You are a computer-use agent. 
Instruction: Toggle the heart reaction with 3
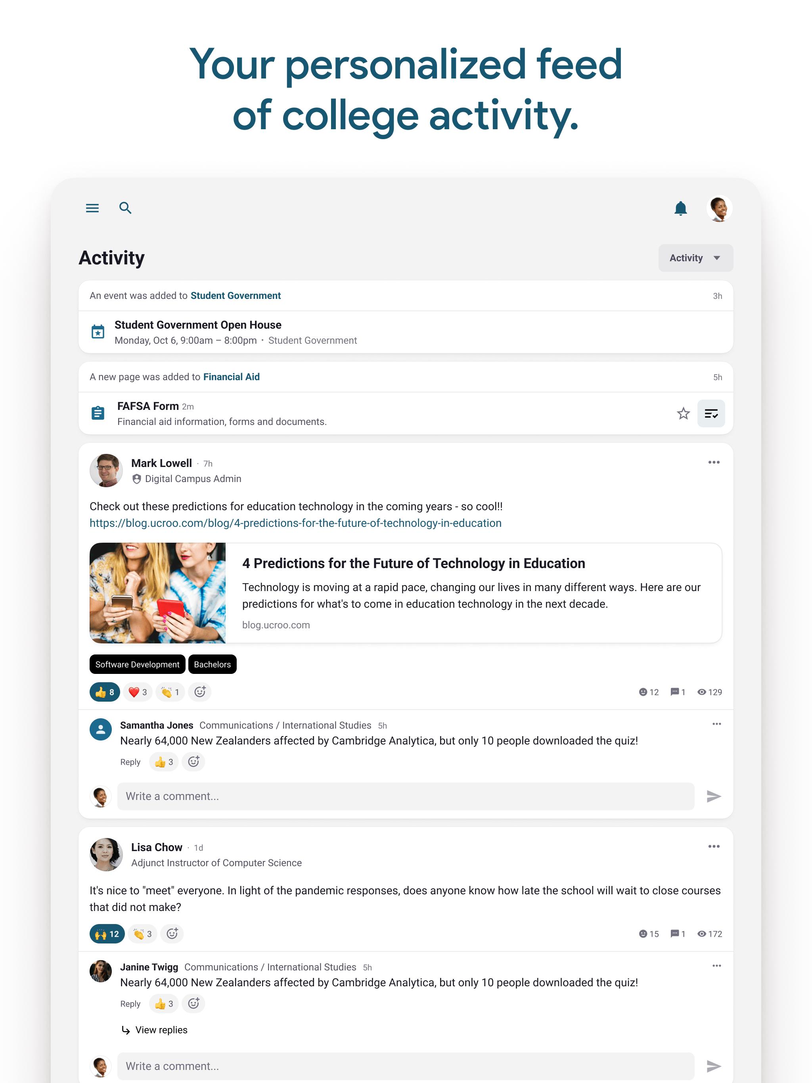[x=138, y=692]
